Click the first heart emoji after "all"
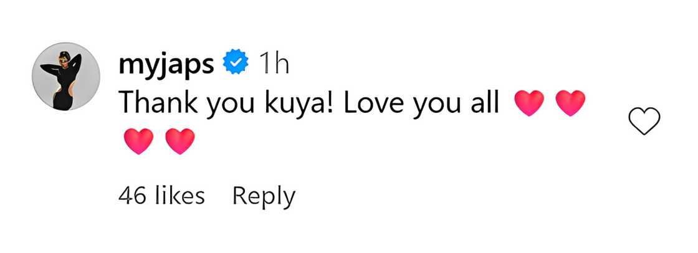698x253 pixels. pos(528,103)
